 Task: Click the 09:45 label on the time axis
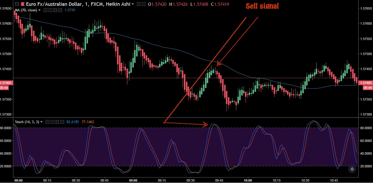[219, 180]
